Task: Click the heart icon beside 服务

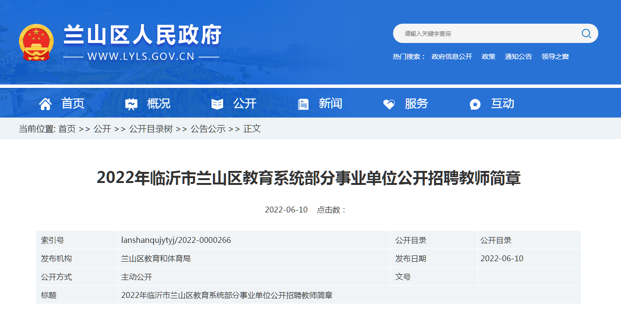Action: click(x=389, y=104)
